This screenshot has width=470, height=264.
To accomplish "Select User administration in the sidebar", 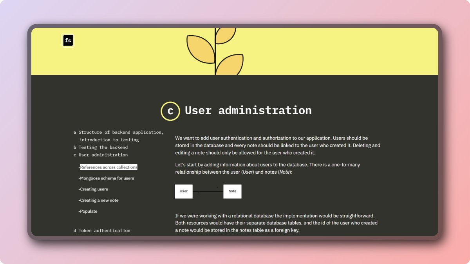I will pyautogui.click(x=100, y=155).
